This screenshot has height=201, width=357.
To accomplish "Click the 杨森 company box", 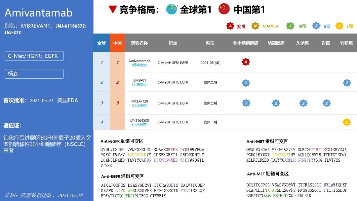I will coord(34,74).
